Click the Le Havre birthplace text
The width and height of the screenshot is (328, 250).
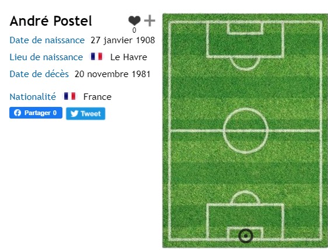click(x=128, y=57)
